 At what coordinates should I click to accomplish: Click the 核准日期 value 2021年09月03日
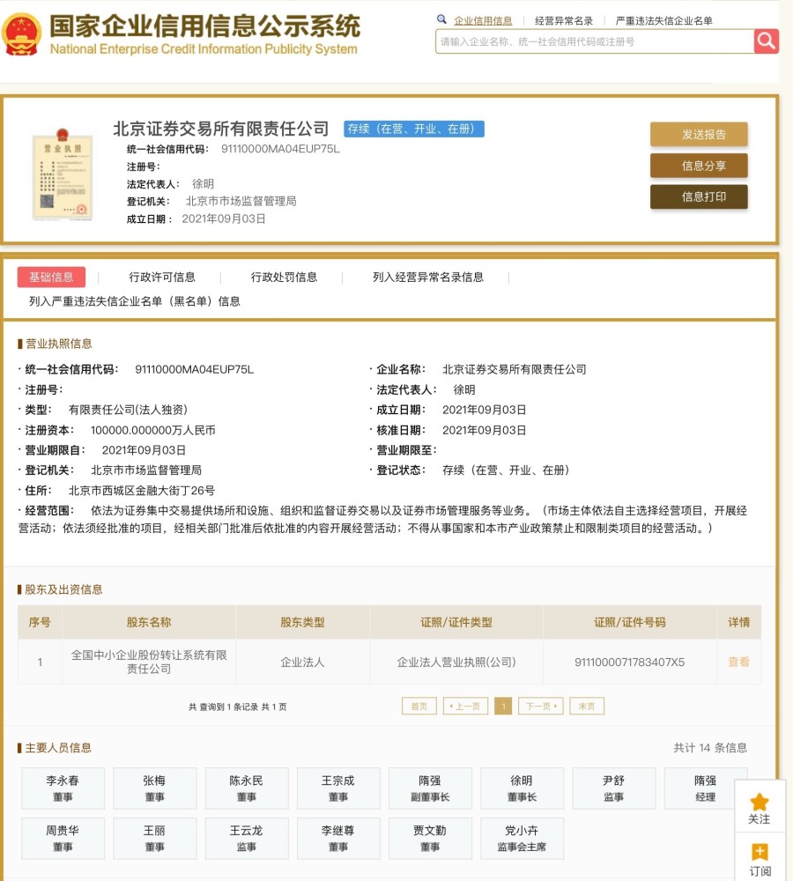coord(485,431)
